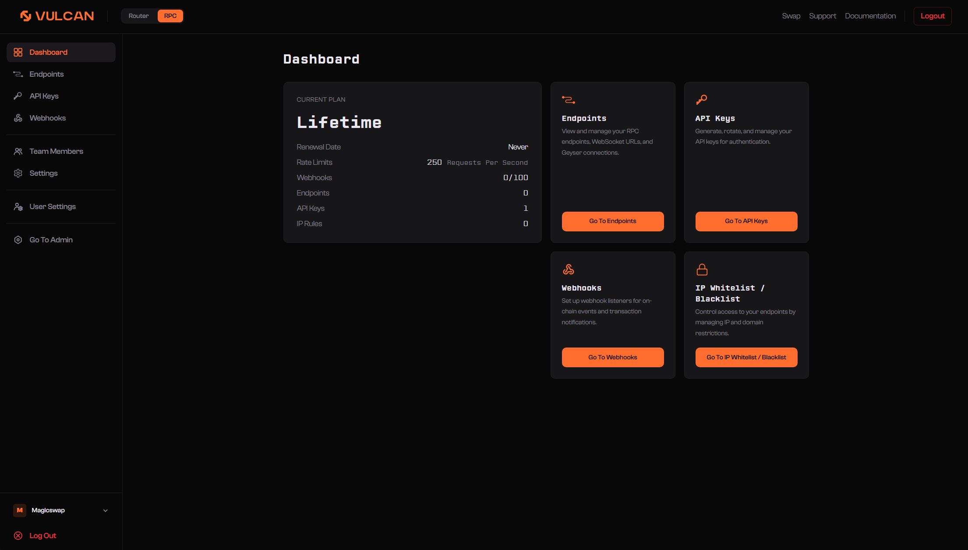
Task: Click the User Settings icon
Action: click(x=18, y=206)
